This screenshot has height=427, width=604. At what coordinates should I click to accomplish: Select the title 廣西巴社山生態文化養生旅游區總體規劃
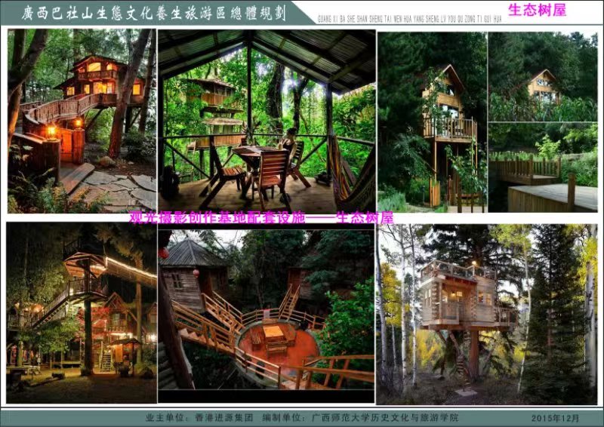(x=155, y=13)
